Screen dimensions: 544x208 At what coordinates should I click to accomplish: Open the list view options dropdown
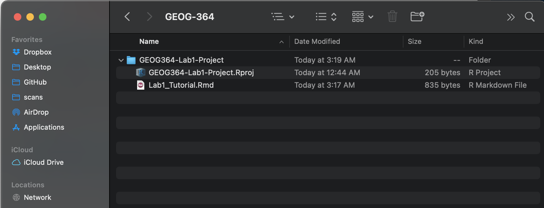(x=283, y=17)
